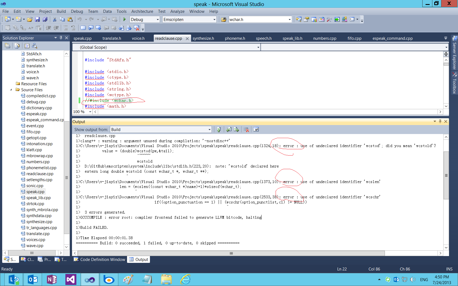This screenshot has height=286, width=458.
Task: Open the Code Definition Window tab
Action: click(100, 259)
